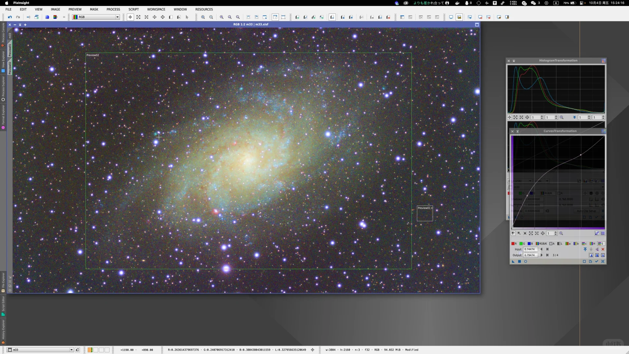
Task: Click the orange readout color swatch in status bar
Action: pos(90,350)
